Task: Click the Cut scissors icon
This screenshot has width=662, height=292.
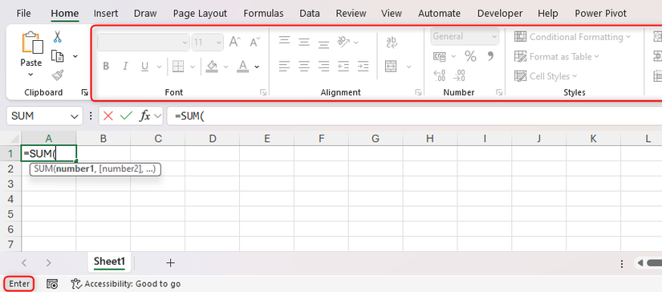Action: 58,37
